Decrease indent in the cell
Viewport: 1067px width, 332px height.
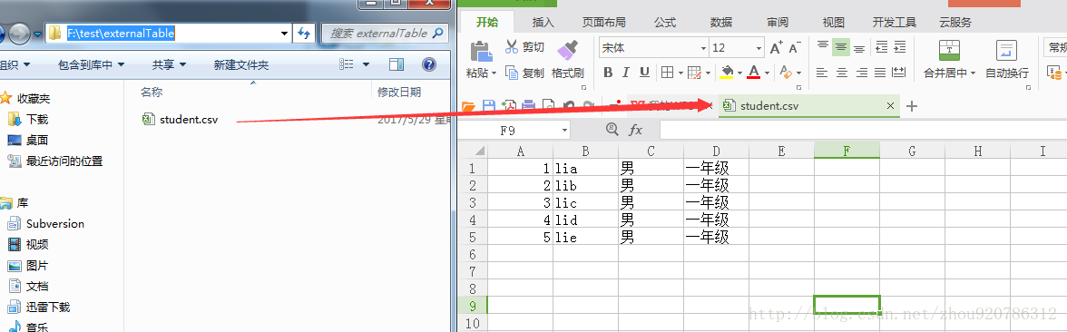(x=881, y=47)
